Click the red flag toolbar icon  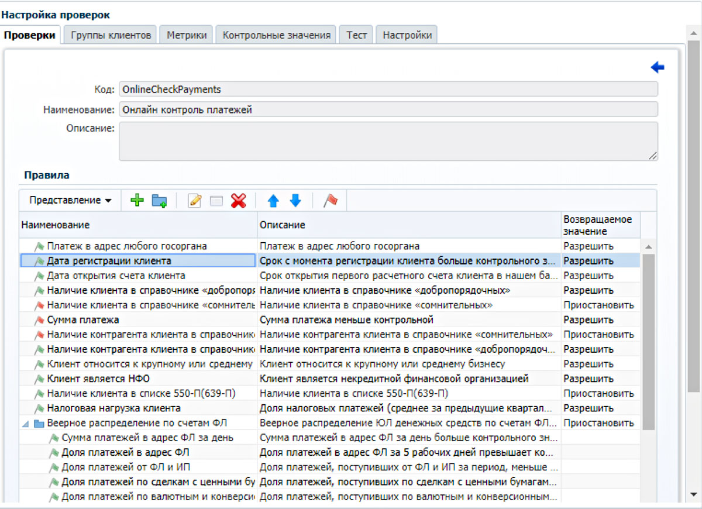(331, 201)
